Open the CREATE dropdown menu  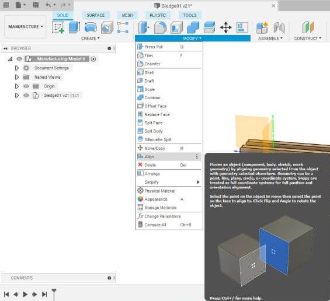[x=91, y=38]
